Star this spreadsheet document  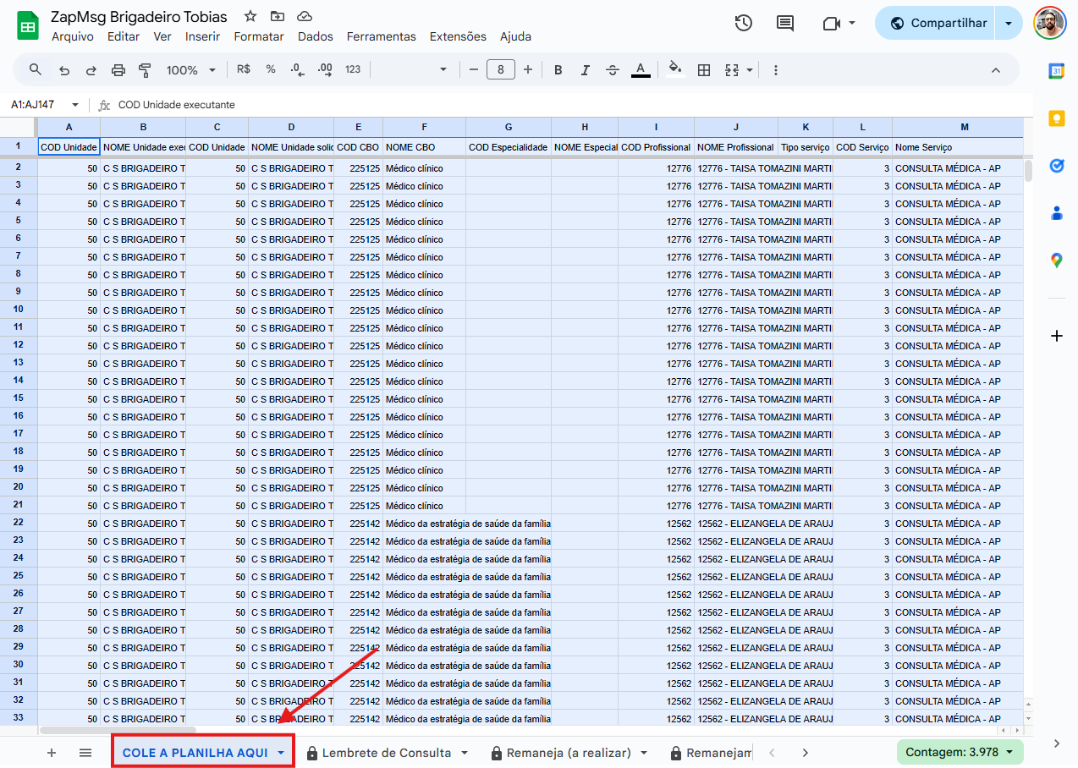[x=250, y=17]
